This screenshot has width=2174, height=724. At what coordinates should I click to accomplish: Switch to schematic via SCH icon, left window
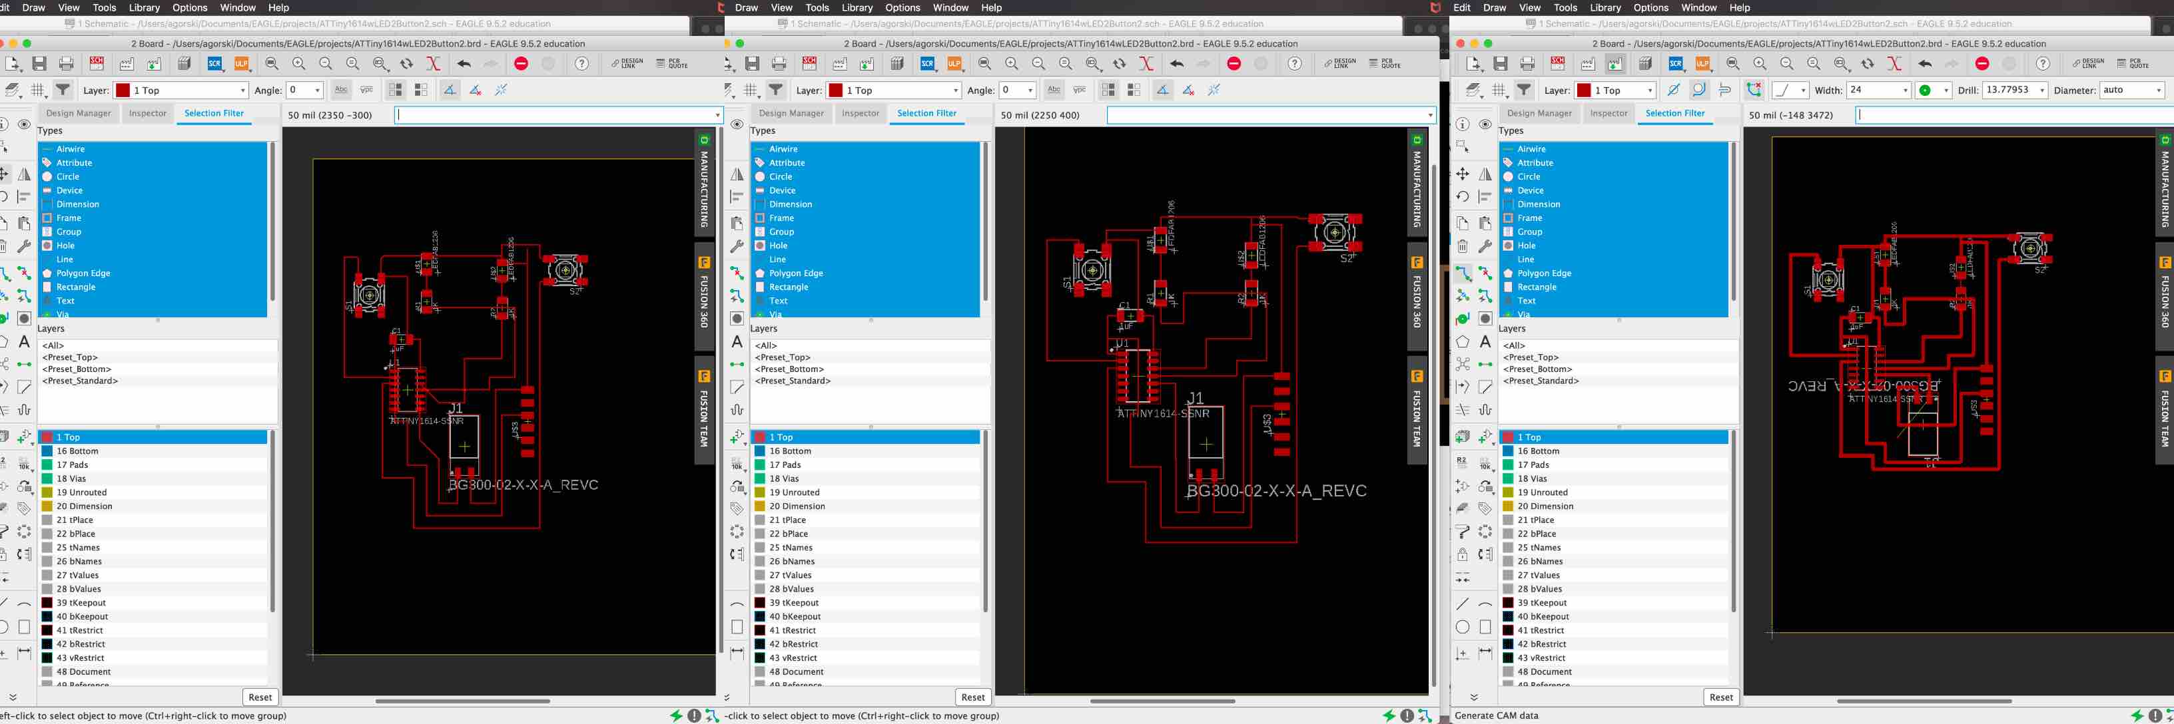[x=96, y=64]
